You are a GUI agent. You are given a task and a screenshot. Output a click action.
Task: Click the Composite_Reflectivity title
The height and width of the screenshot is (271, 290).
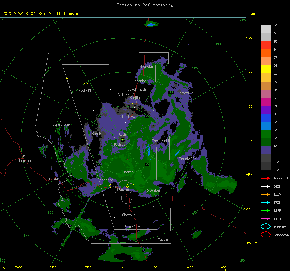point(145,5)
